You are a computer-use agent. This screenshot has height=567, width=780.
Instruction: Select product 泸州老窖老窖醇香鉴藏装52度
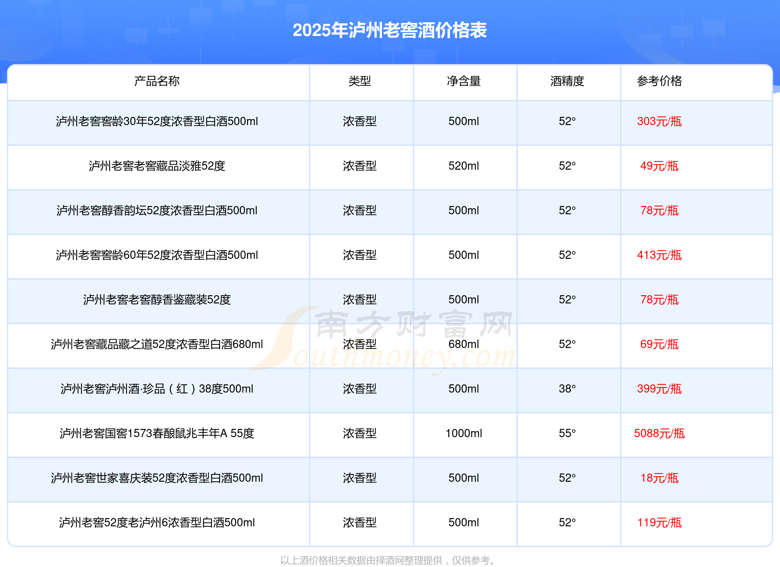click(x=157, y=300)
